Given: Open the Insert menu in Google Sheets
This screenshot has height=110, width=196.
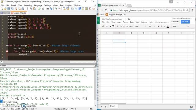Looking at the screenshot, I should coord(119,22).
